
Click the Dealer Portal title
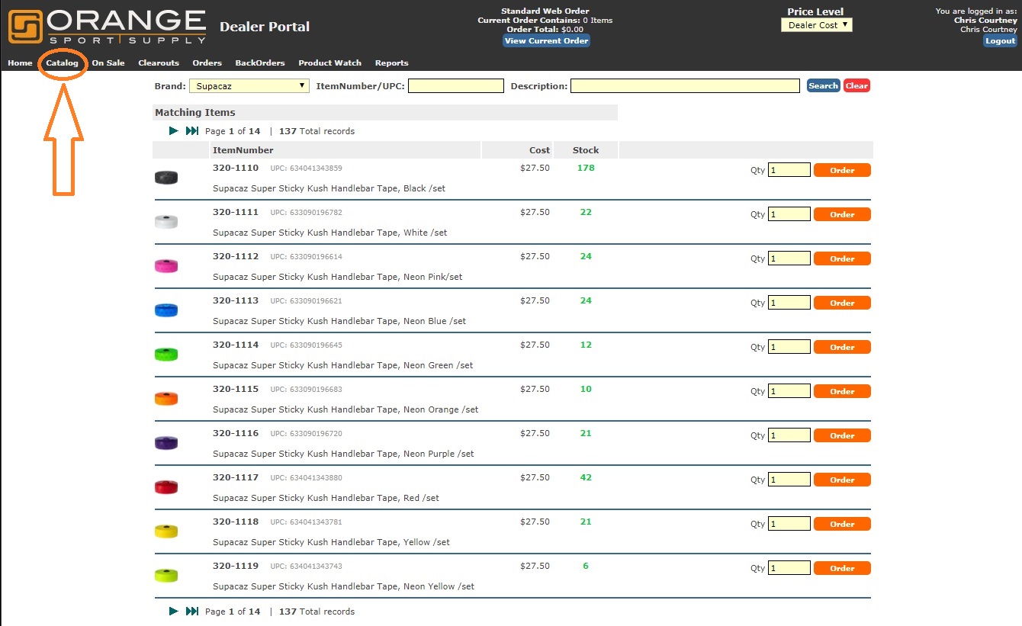pos(265,27)
